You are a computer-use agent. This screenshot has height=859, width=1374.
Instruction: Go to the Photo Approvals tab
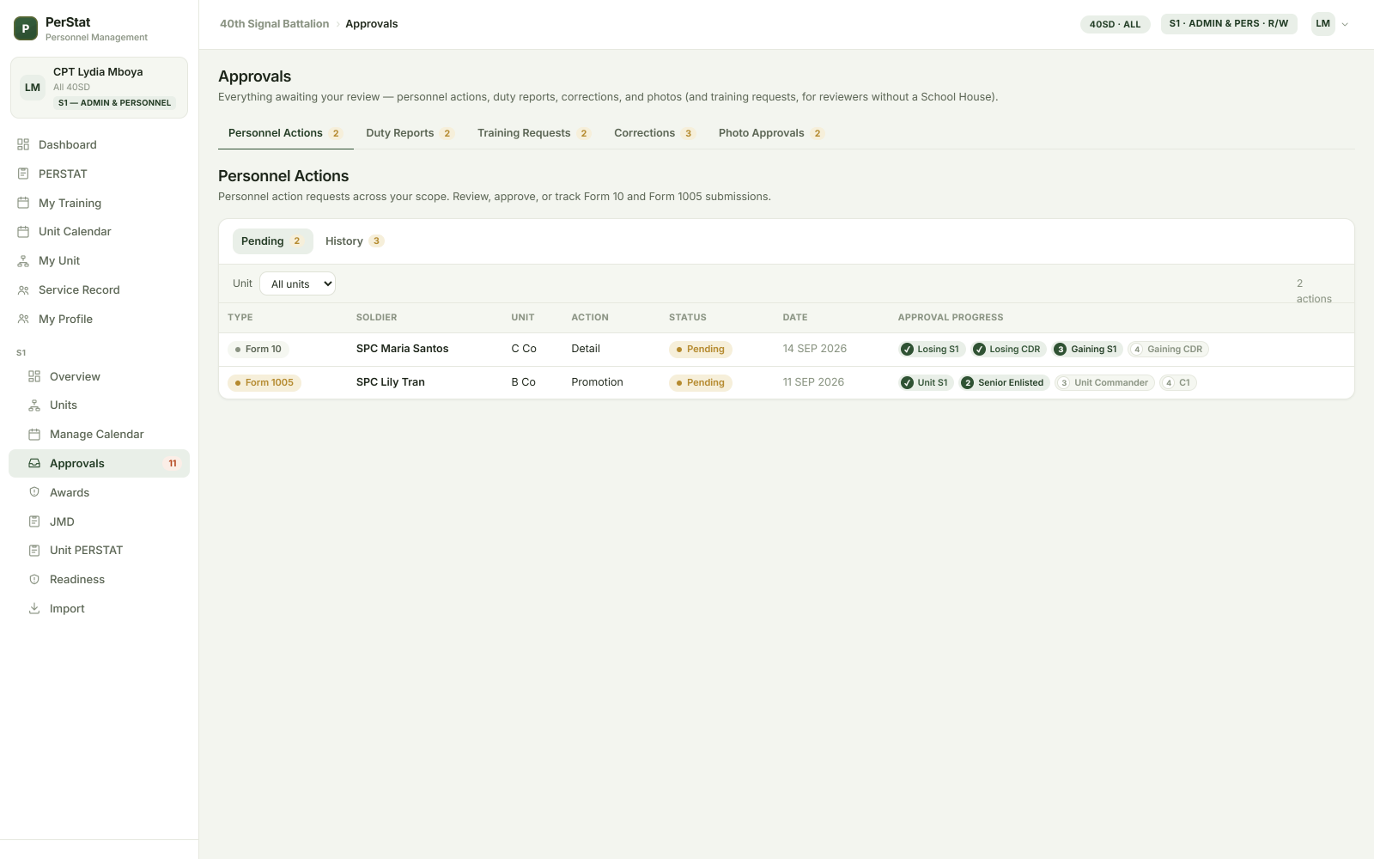click(771, 133)
